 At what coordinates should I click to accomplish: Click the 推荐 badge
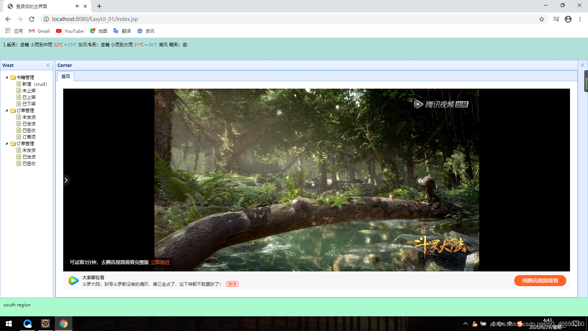232,284
